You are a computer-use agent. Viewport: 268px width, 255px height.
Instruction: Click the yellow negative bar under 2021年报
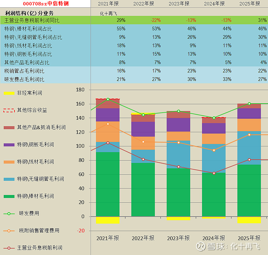(108, 220)
